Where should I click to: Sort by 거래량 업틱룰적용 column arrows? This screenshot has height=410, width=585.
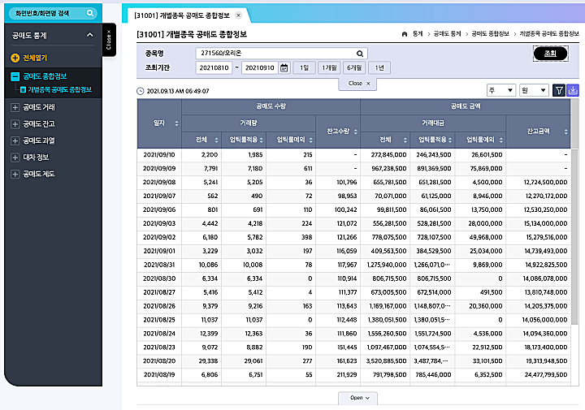point(261,140)
